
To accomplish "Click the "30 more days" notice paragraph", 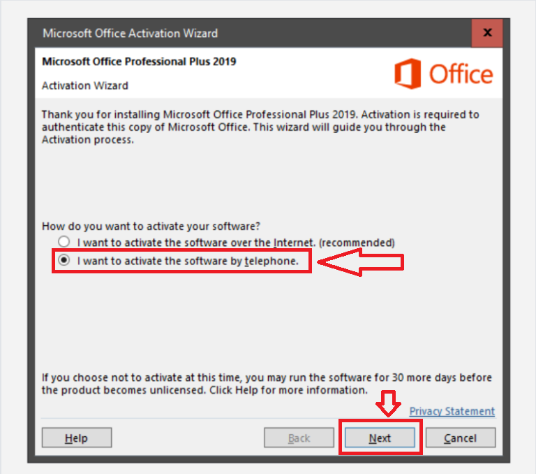I will pyautogui.click(x=267, y=384).
